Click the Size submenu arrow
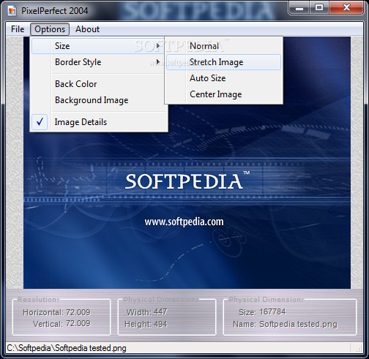This screenshot has width=369, height=359. coord(158,46)
